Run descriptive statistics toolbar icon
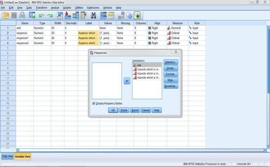Viewport: 270px width, 167px height. click(84, 15)
